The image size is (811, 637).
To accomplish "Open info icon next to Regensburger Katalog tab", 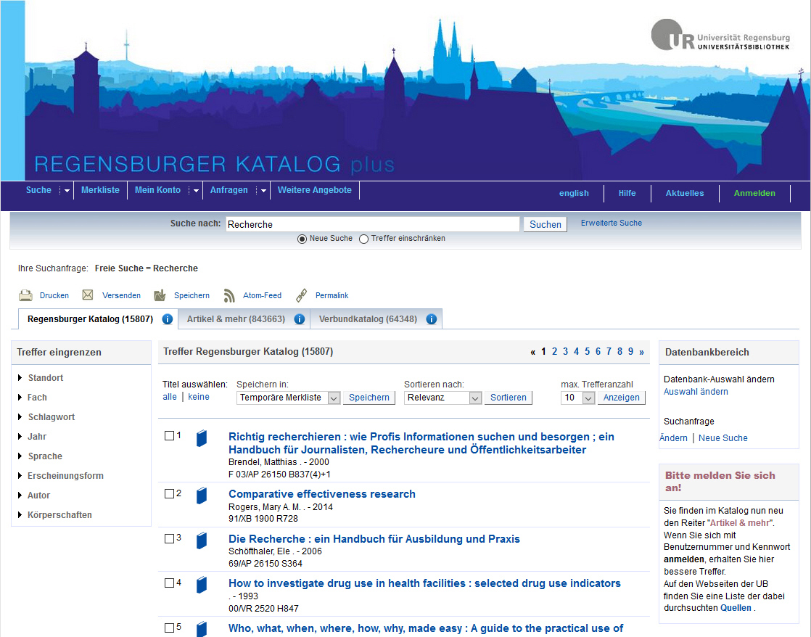I will click(167, 319).
